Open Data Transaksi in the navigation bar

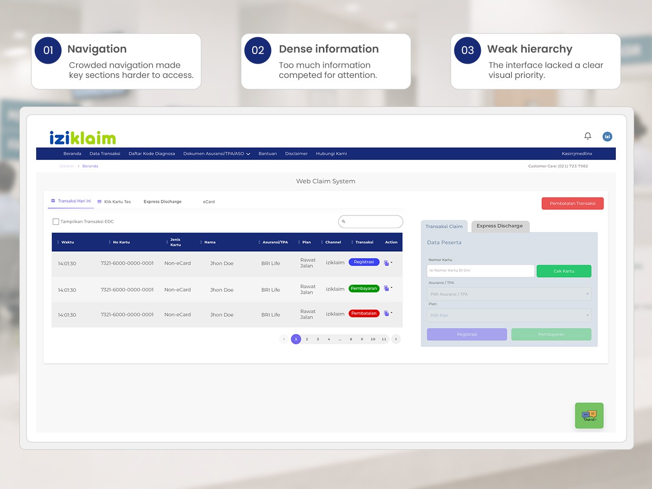(105, 153)
